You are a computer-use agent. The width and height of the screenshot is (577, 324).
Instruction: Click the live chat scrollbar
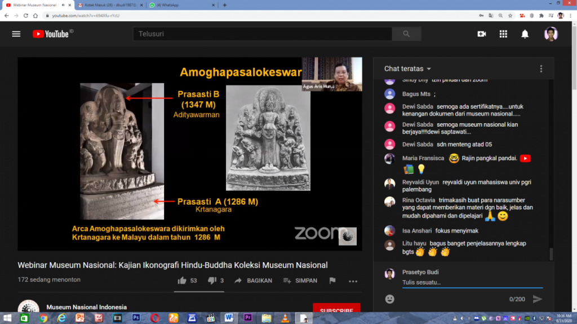coord(552,253)
